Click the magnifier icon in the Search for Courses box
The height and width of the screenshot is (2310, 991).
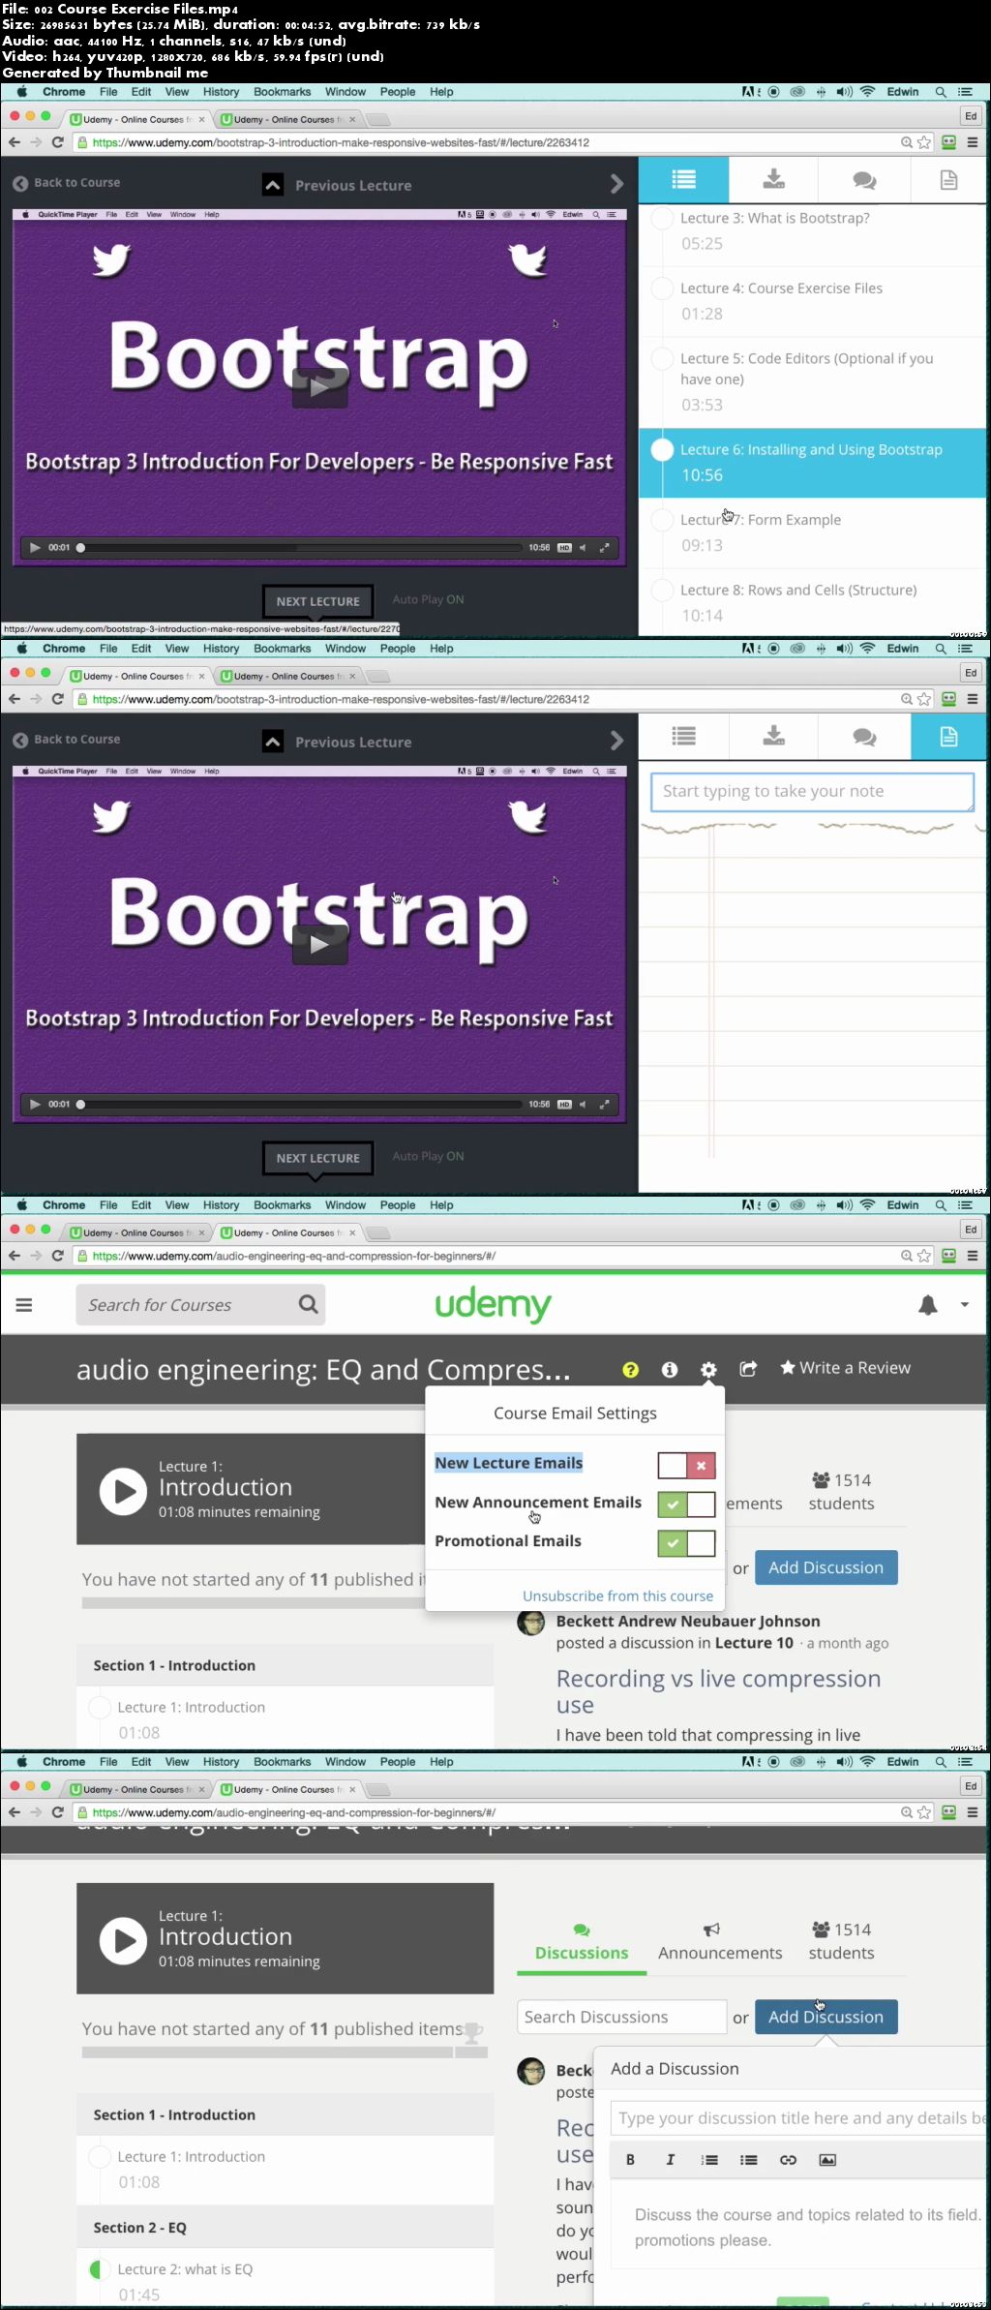point(308,1304)
